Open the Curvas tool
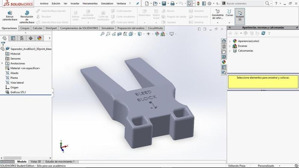Image resolution: width=299 pixels, height=168 pixels. pyautogui.click(x=229, y=13)
